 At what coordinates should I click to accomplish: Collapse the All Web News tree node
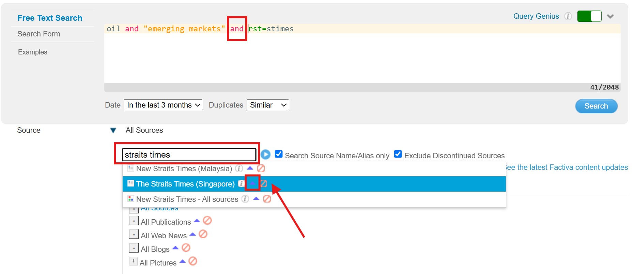click(x=134, y=235)
